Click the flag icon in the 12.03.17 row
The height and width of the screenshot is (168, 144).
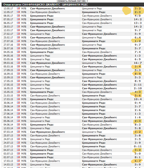click(x=18, y=30)
